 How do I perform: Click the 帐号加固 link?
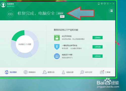pyautogui.click(x=65, y=48)
